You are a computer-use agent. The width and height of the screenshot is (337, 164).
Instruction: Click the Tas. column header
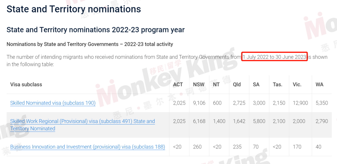278,84
